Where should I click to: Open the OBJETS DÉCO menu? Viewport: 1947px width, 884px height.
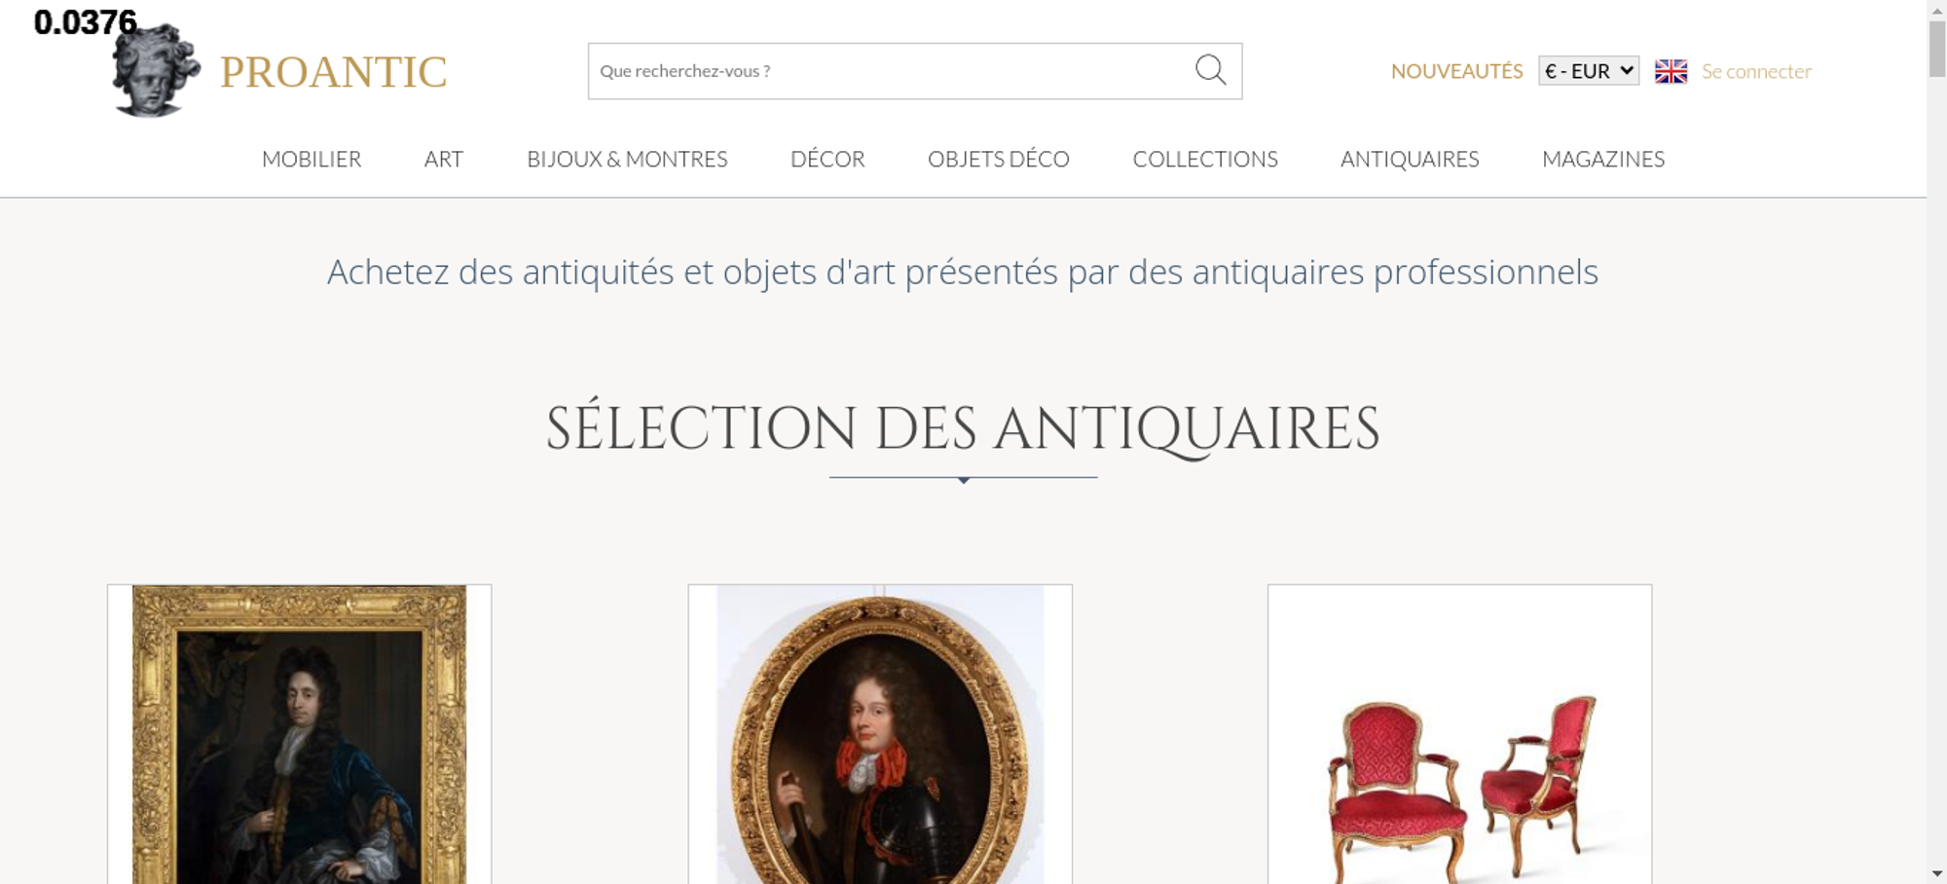(x=999, y=159)
